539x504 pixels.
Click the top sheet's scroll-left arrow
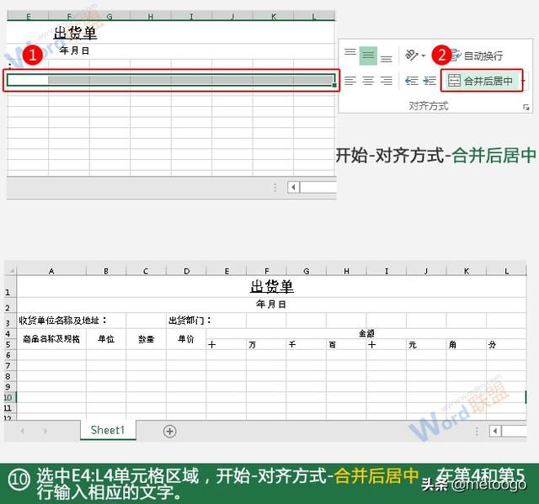(293, 188)
